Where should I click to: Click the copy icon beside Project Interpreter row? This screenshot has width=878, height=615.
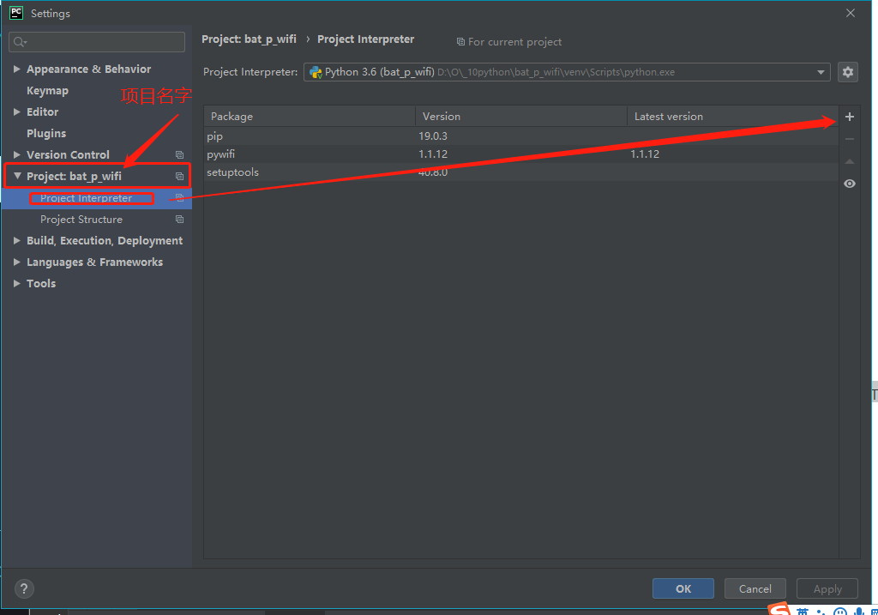pos(179,198)
